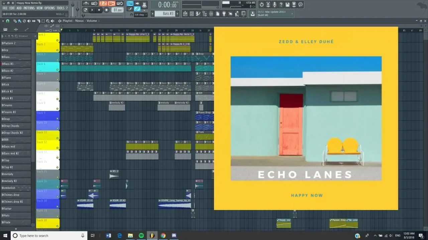Select the KSHMR_Long_Sweep_Up audio clip

point(175,203)
